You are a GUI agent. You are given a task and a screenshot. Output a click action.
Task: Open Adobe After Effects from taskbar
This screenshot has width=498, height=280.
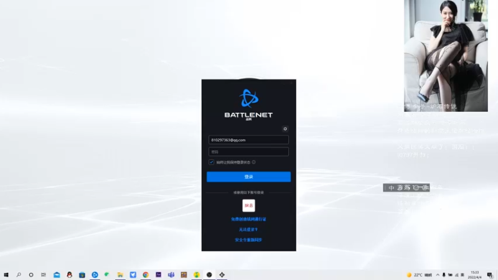tap(158, 274)
